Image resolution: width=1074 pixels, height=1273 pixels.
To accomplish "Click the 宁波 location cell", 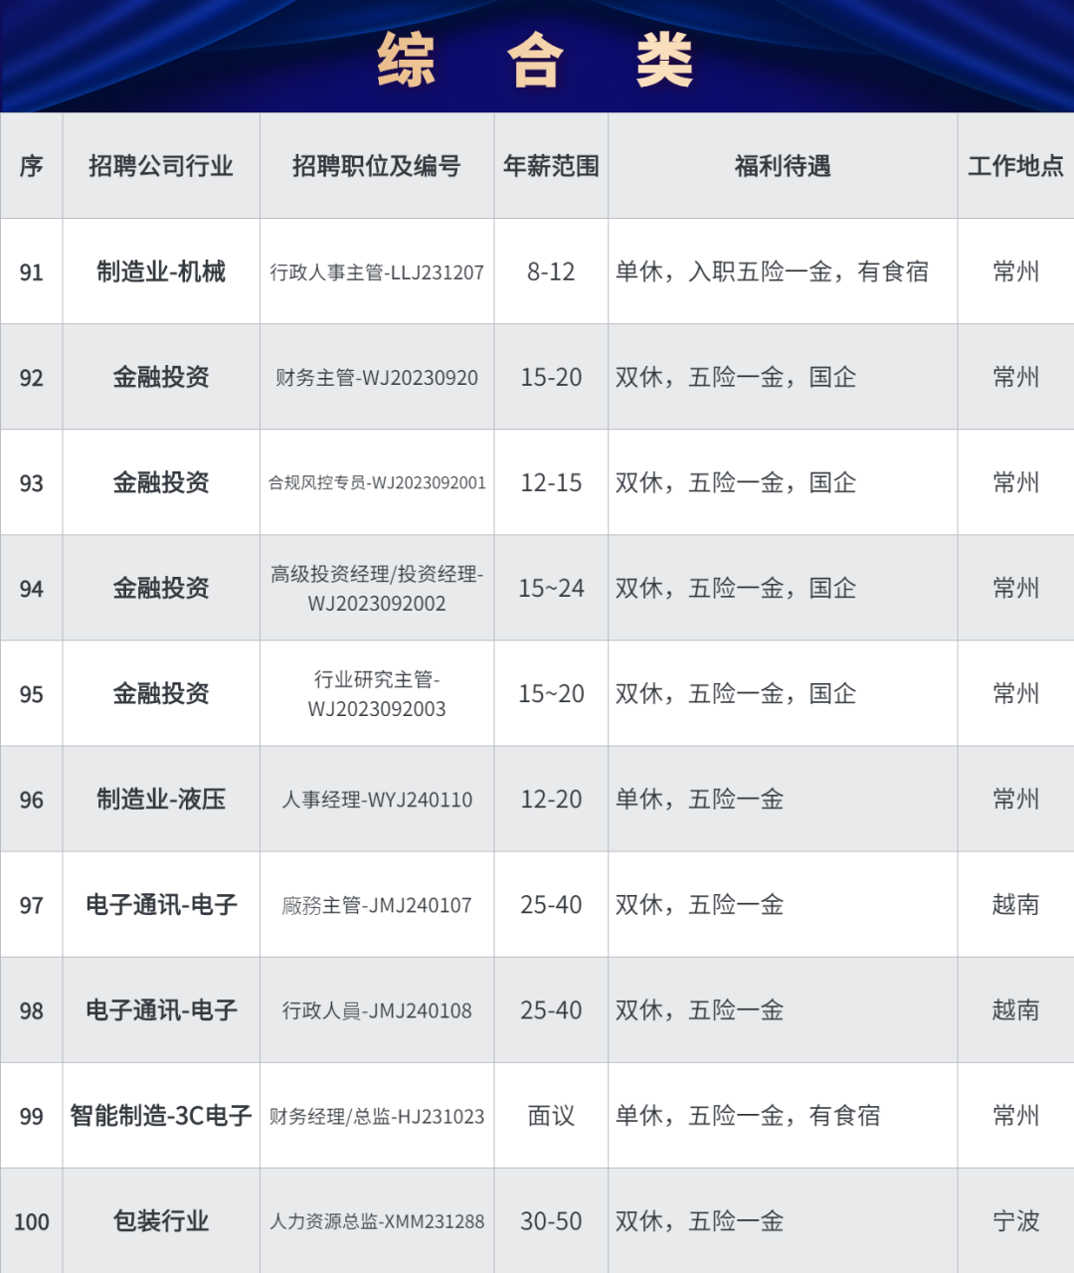I will [1015, 1220].
